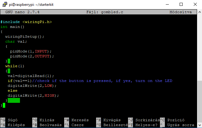
Task: Click the ^\ Csere replace shortcut
Action: pos(74,125)
